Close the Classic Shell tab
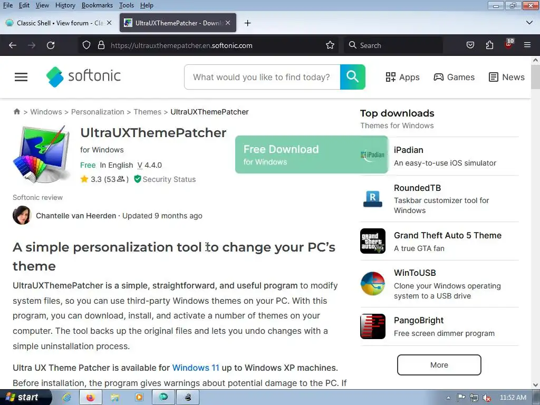This screenshot has width=540, height=405. (x=109, y=23)
